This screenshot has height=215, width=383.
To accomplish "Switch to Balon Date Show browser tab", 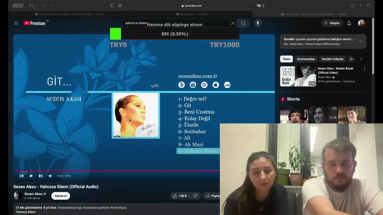I will pos(69,14).
